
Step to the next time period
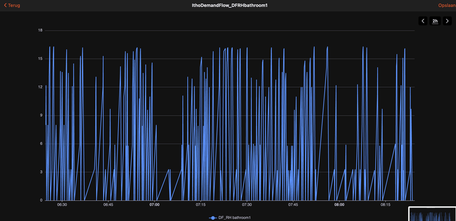(x=447, y=21)
